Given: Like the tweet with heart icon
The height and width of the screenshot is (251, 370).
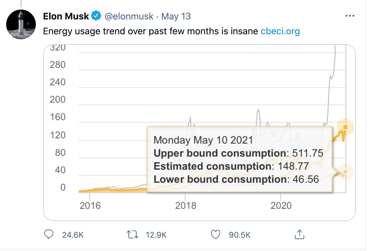Looking at the screenshot, I should [x=216, y=235].
